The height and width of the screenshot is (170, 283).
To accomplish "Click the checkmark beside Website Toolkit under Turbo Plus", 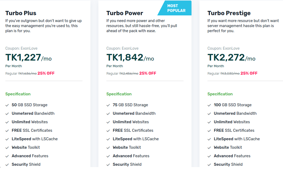I will coord(7,147).
